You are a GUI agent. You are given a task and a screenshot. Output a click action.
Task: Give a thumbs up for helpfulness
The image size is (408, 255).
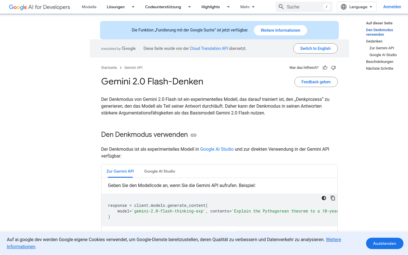325,68
